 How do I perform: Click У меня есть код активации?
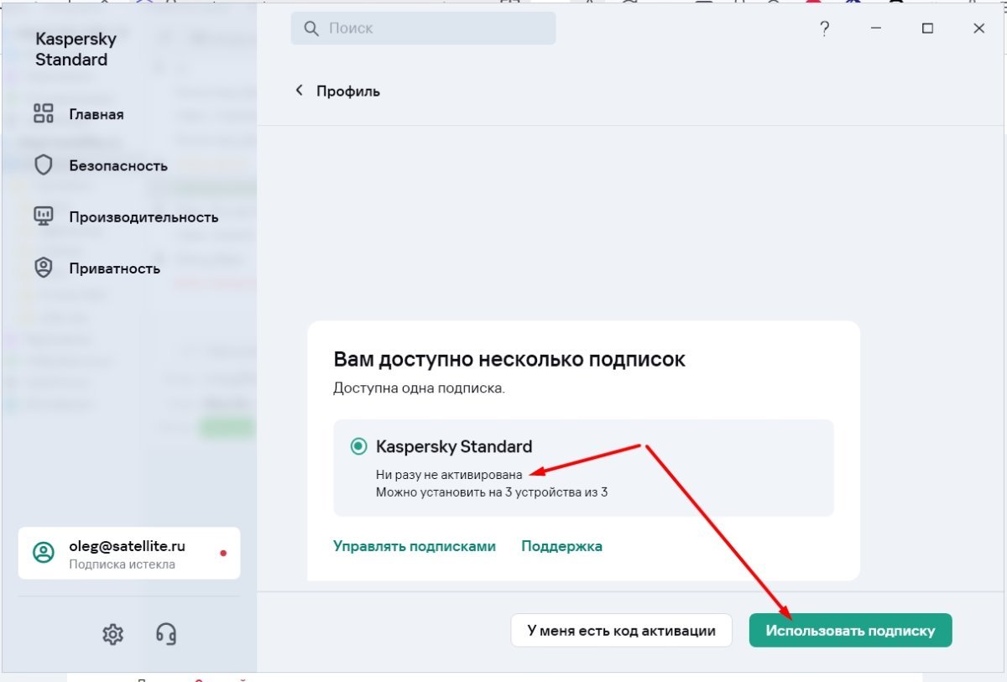tap(621, 630)
